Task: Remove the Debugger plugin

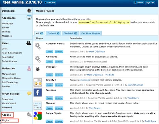Action: (x=59, y=75)
